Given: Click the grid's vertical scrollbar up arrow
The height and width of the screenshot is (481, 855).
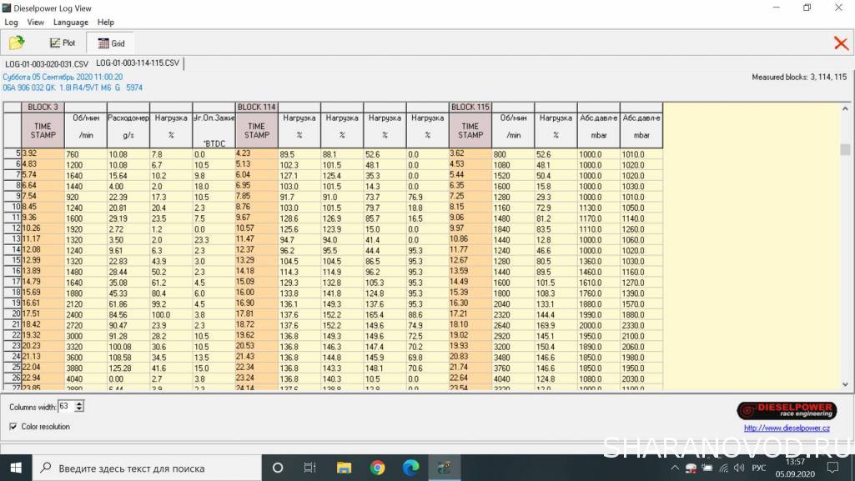Looking at the screenshot, I should coord(845,108).
